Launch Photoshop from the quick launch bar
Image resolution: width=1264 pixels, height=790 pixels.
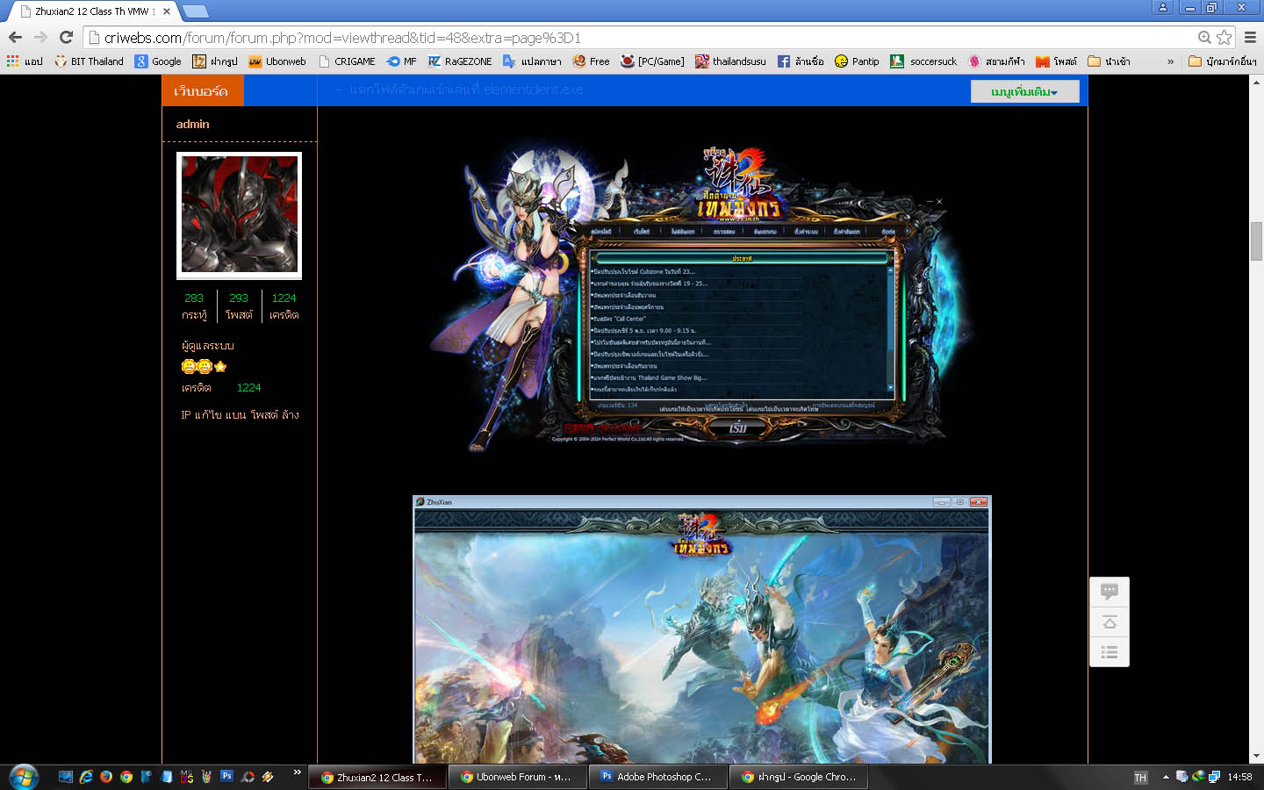[227, 776]
